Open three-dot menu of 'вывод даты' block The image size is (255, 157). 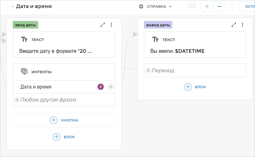(x=243, y=25)
